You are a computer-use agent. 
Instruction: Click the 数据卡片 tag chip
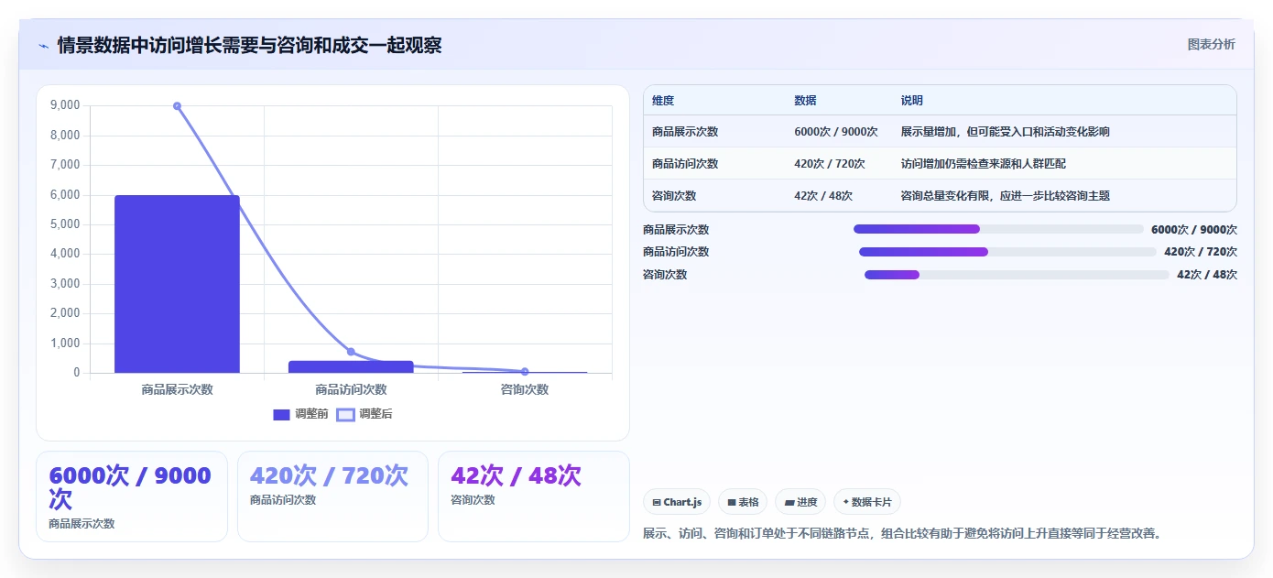[x=867, y=502]
